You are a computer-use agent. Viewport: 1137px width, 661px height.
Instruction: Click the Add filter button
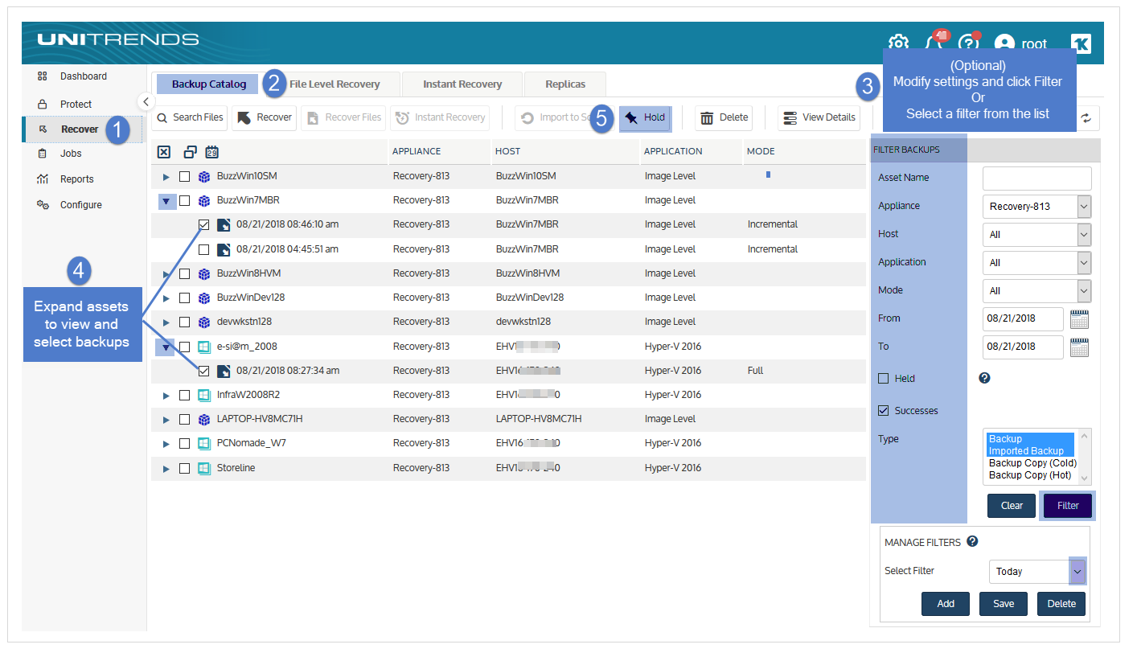[x=946, y=604]
